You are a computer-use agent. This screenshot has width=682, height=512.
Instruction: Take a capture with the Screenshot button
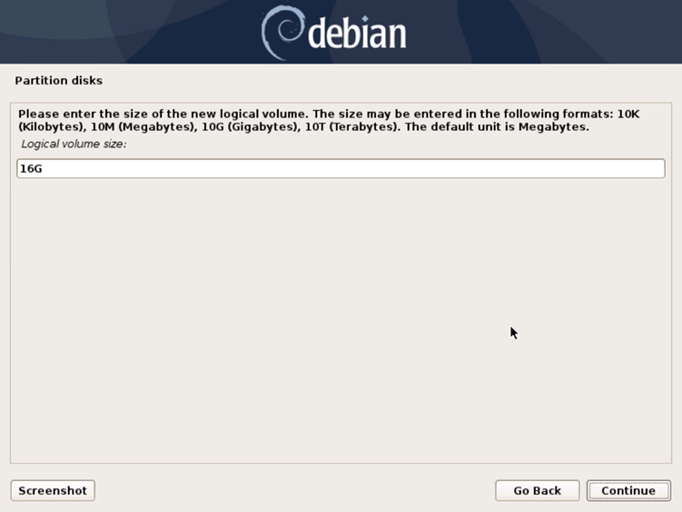coord(53,491)
